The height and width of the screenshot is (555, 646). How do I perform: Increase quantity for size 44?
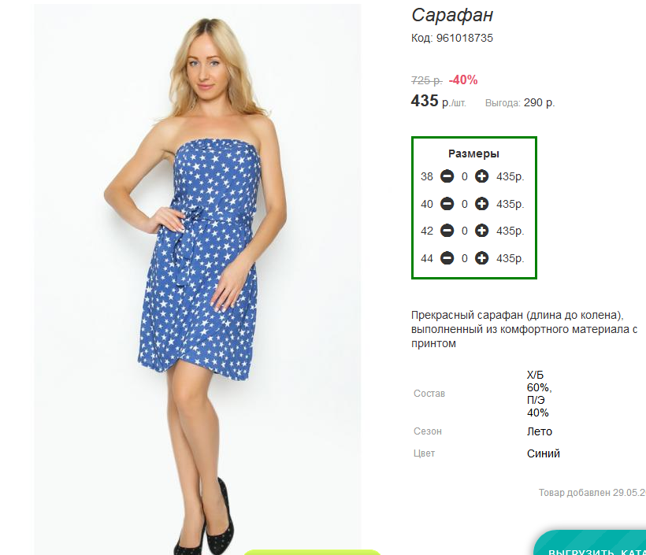tap(481, 258)
